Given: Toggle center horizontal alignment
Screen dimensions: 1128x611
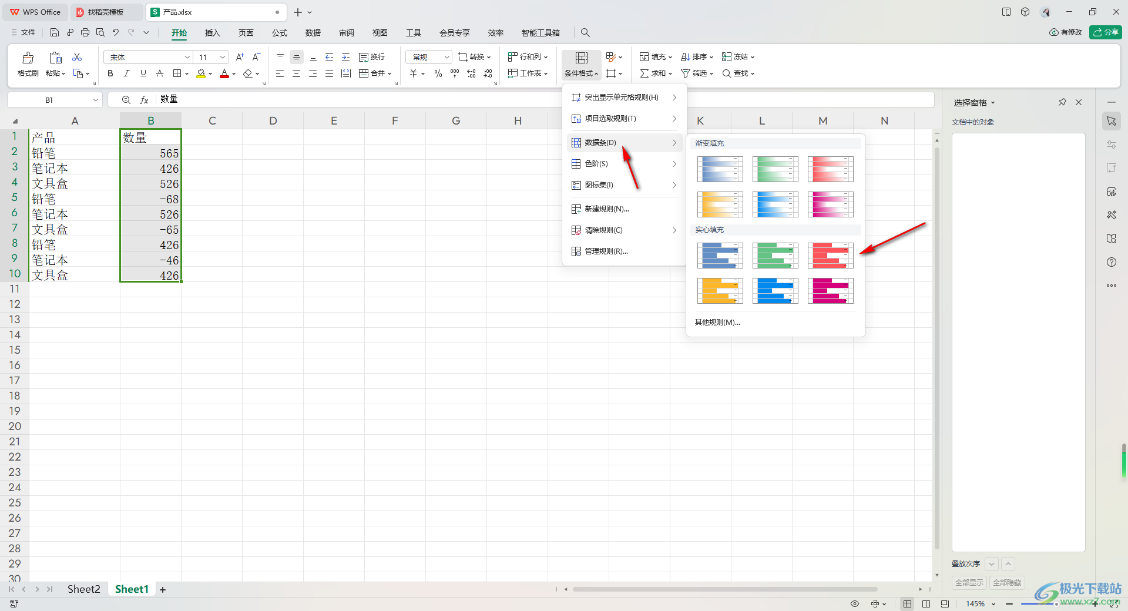Looking at the screenshot, I should coord(296,73).
